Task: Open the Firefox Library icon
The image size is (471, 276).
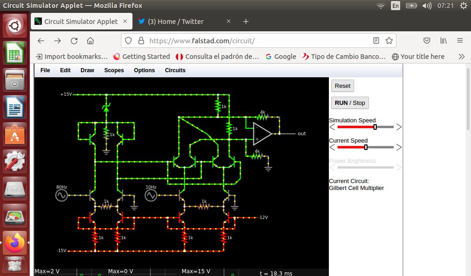Action: pyautogui.click(x=443, y=40)
